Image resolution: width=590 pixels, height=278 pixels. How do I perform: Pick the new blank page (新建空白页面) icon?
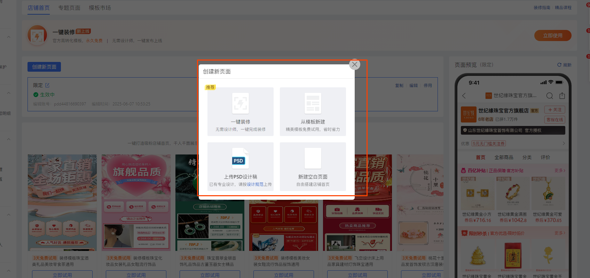pyautogui.click(x=313, y=158)
